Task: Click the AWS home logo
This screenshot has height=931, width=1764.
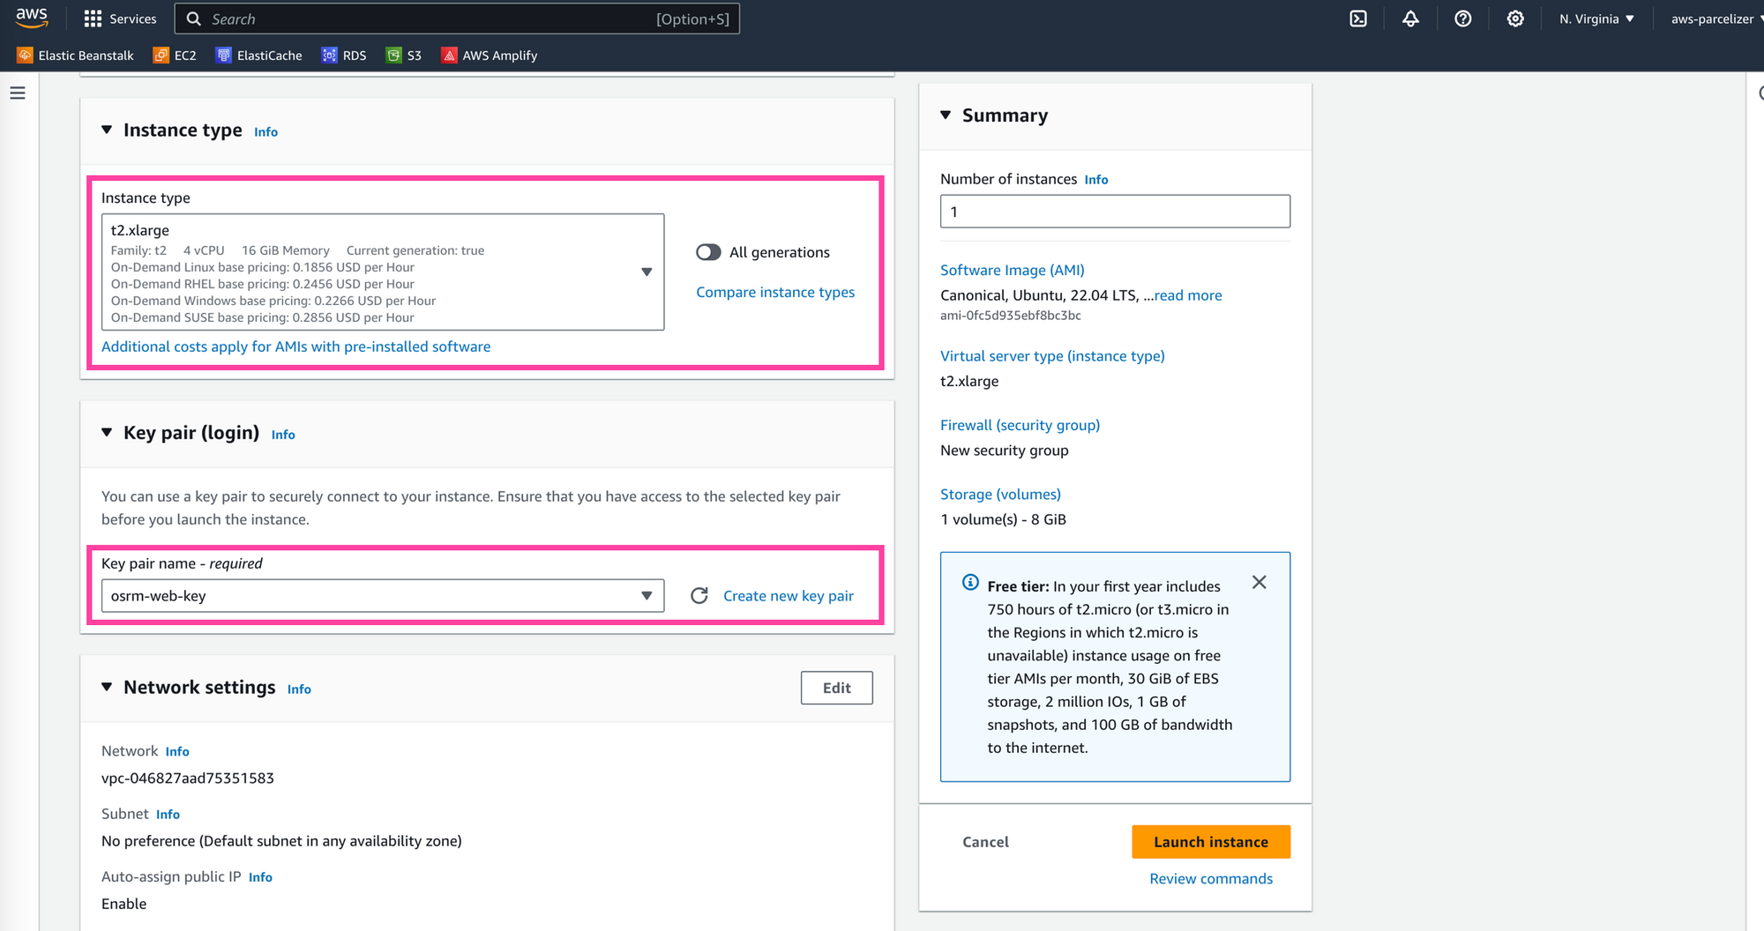Action: pyautogui.click(x=32, y=18)
